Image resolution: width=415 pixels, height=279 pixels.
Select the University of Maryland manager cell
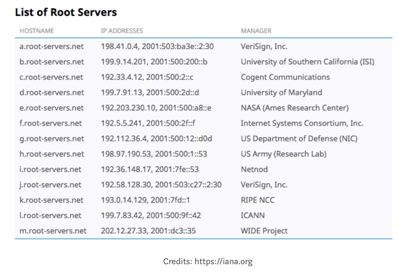(x=281, y=93)
